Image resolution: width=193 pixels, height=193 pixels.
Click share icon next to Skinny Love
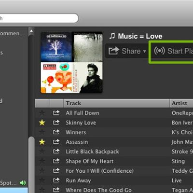[x=56, y=122]
